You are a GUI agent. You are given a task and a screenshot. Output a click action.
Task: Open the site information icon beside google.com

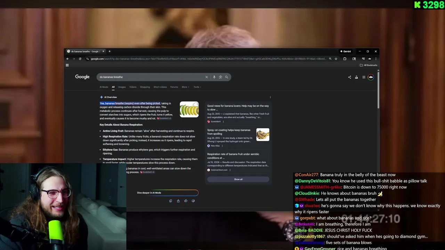(87, 59)
